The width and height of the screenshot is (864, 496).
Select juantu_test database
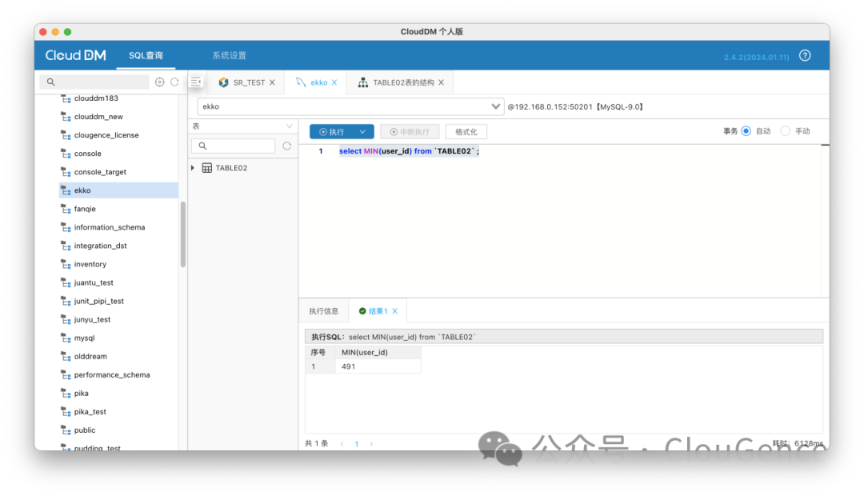(94, 283)
